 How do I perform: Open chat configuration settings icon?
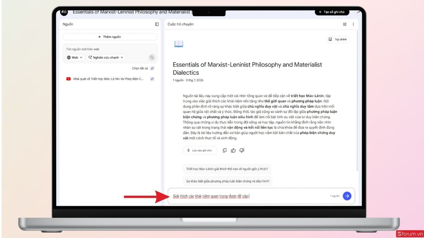click(x=345, y=24)
